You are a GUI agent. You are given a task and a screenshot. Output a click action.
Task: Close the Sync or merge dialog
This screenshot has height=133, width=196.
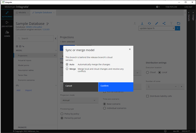pos(130,49)
